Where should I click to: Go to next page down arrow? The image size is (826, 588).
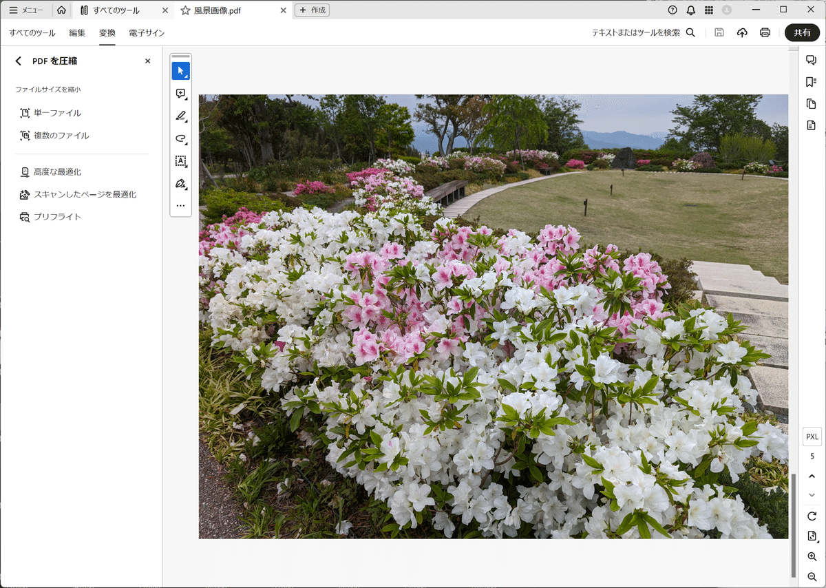812,494
